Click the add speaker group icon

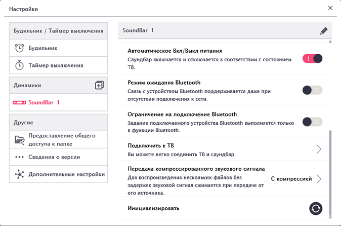(x=99, y=86)
